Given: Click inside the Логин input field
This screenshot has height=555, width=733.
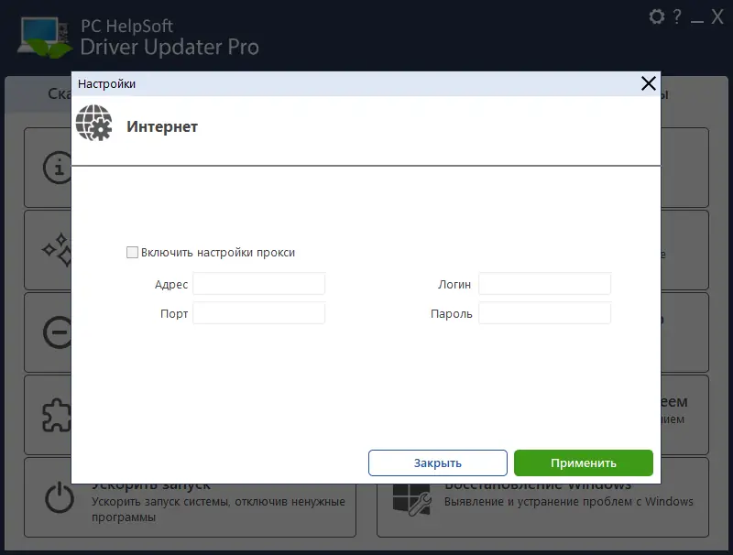Looking at the screenshot, I should (544, 283).
